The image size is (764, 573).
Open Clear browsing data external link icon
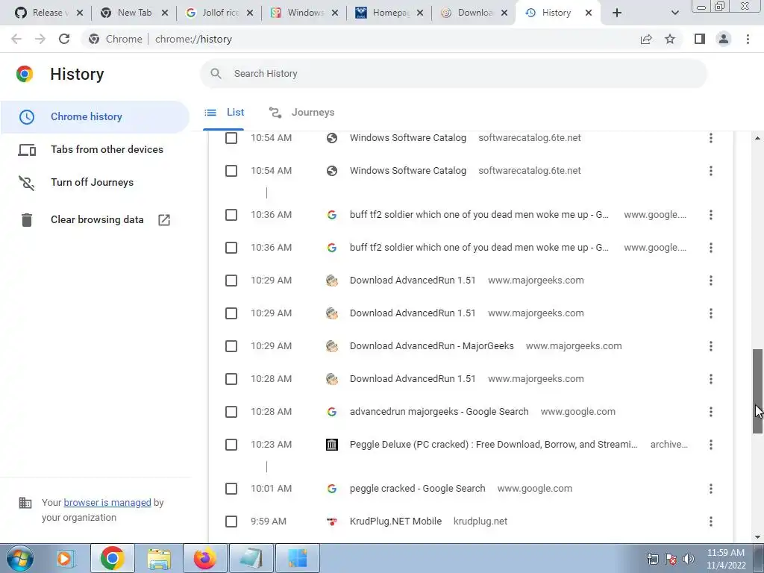tap(164, 220)
